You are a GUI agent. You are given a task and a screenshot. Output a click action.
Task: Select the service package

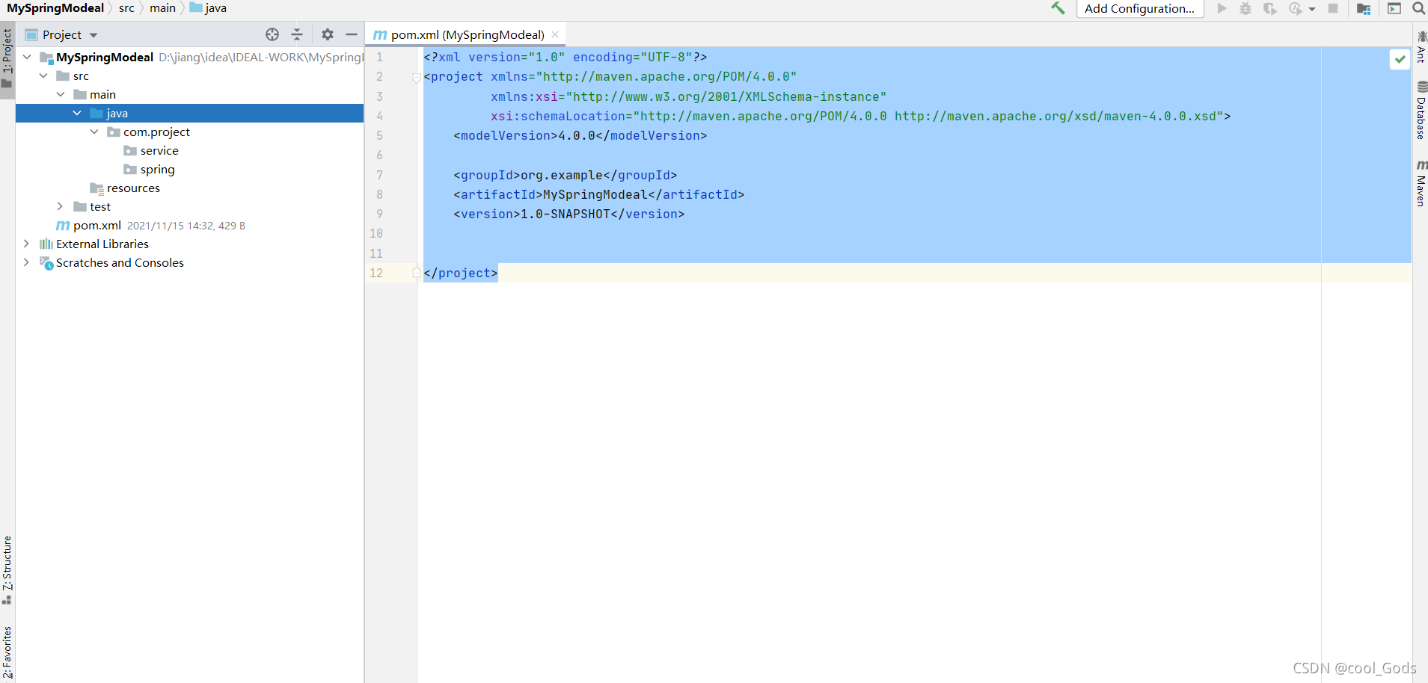click(x=159, y=150)
